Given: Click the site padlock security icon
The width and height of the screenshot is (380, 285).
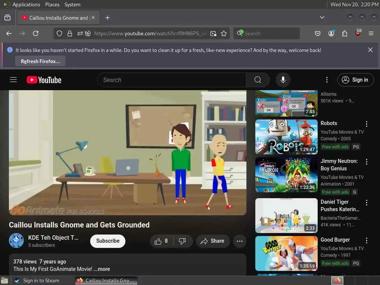Looking at the screenshot, I should pyautogui.click(x=69, y=33).
